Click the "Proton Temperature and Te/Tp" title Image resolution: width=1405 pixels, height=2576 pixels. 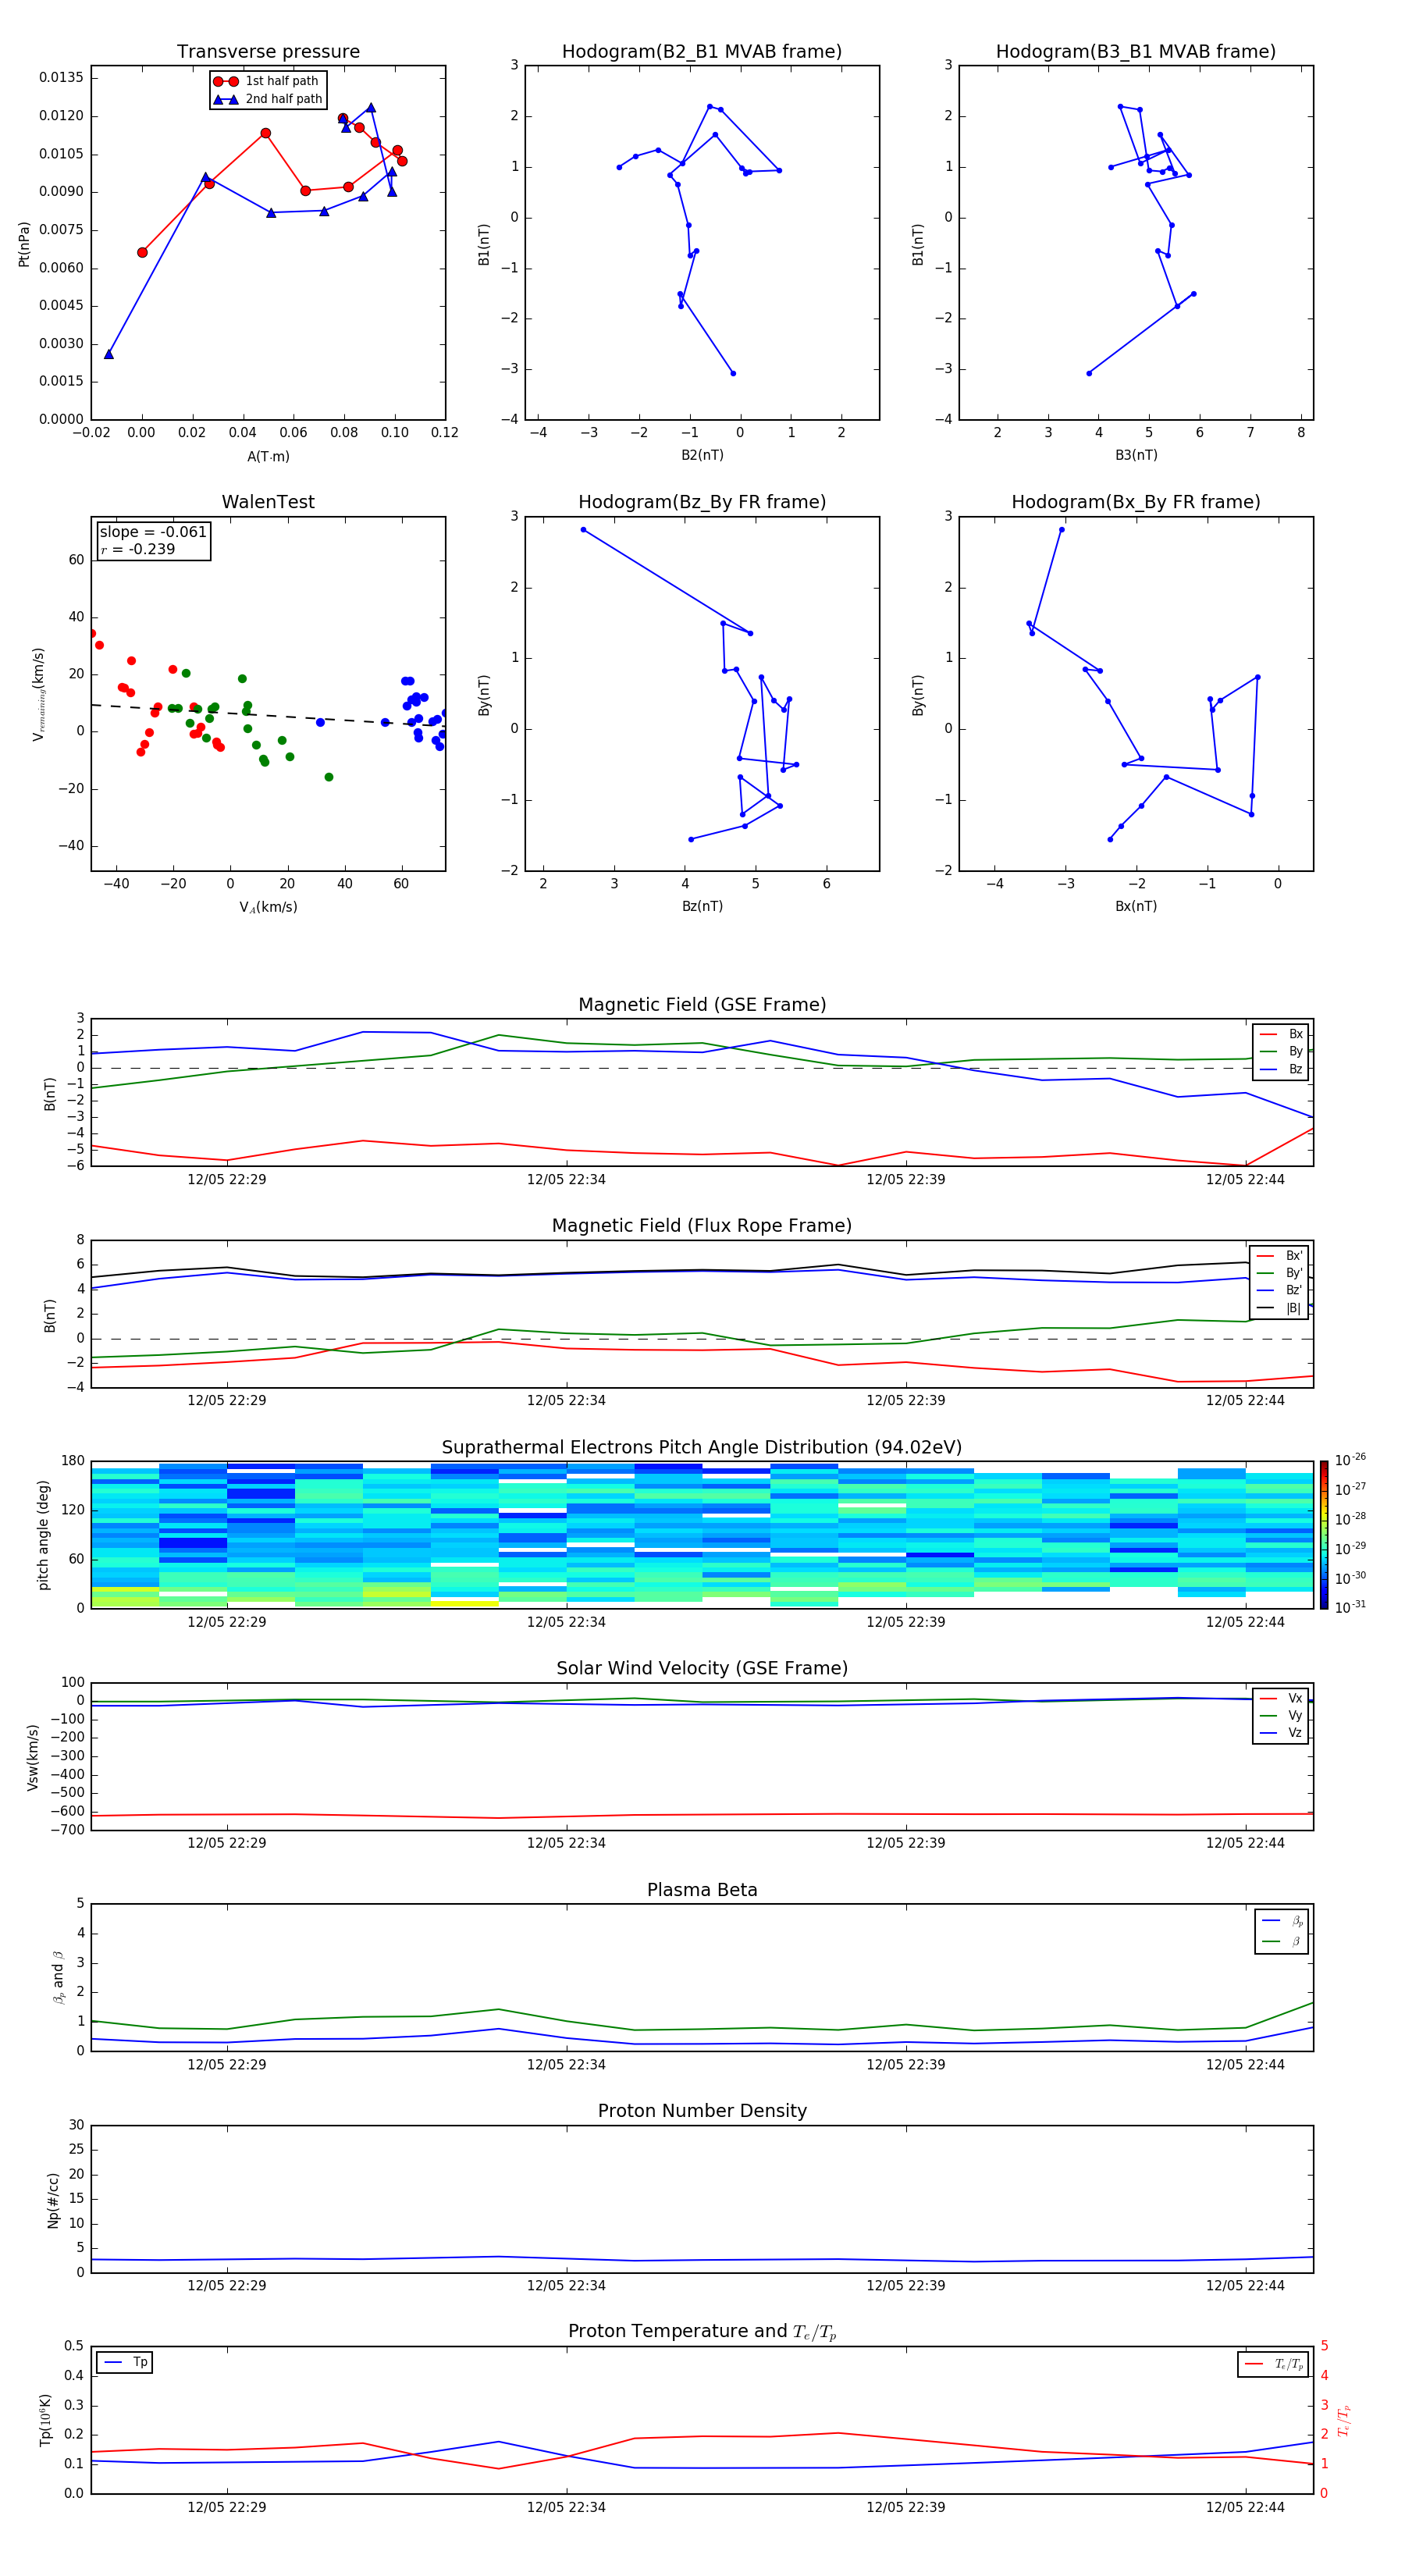(702, 2332)
